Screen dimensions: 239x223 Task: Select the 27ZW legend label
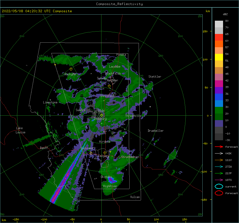228,167
